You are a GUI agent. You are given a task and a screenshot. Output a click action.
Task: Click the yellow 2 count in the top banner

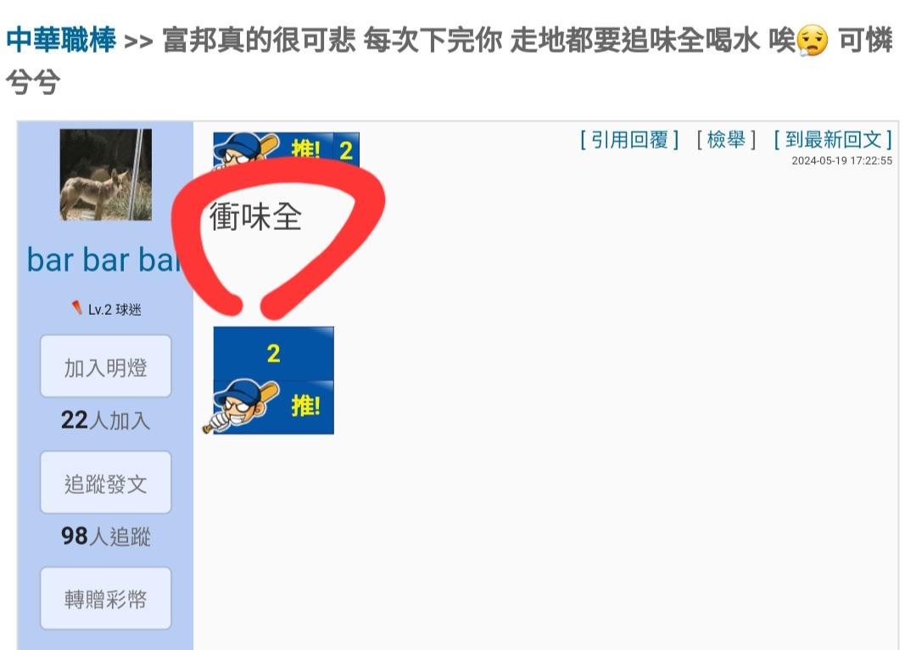pyautogui.click(x=346, y=150)
